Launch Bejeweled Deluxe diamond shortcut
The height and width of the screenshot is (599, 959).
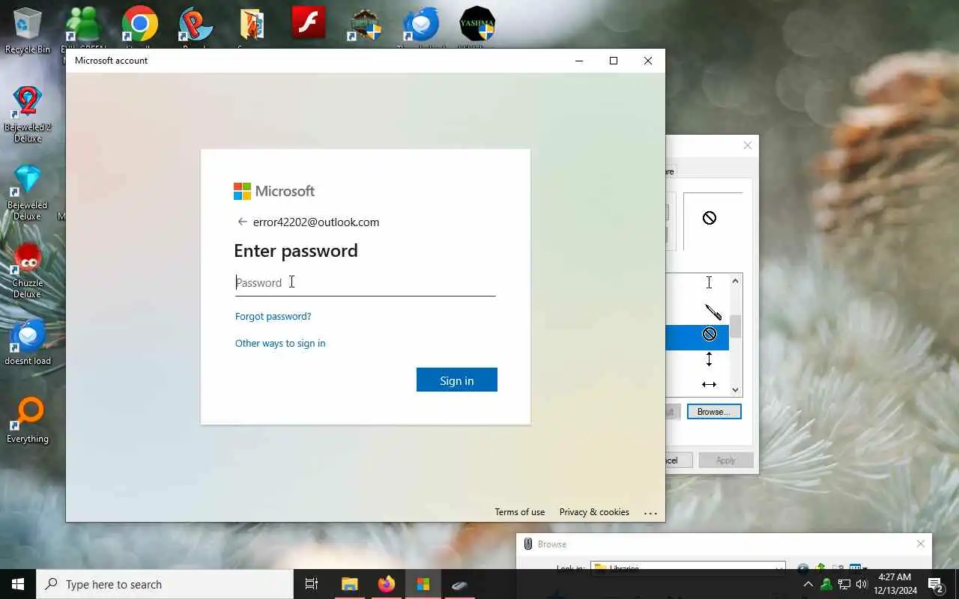point(28,192)
